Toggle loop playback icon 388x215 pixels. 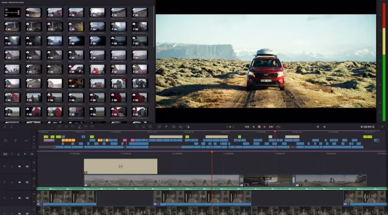click(278, 127)
